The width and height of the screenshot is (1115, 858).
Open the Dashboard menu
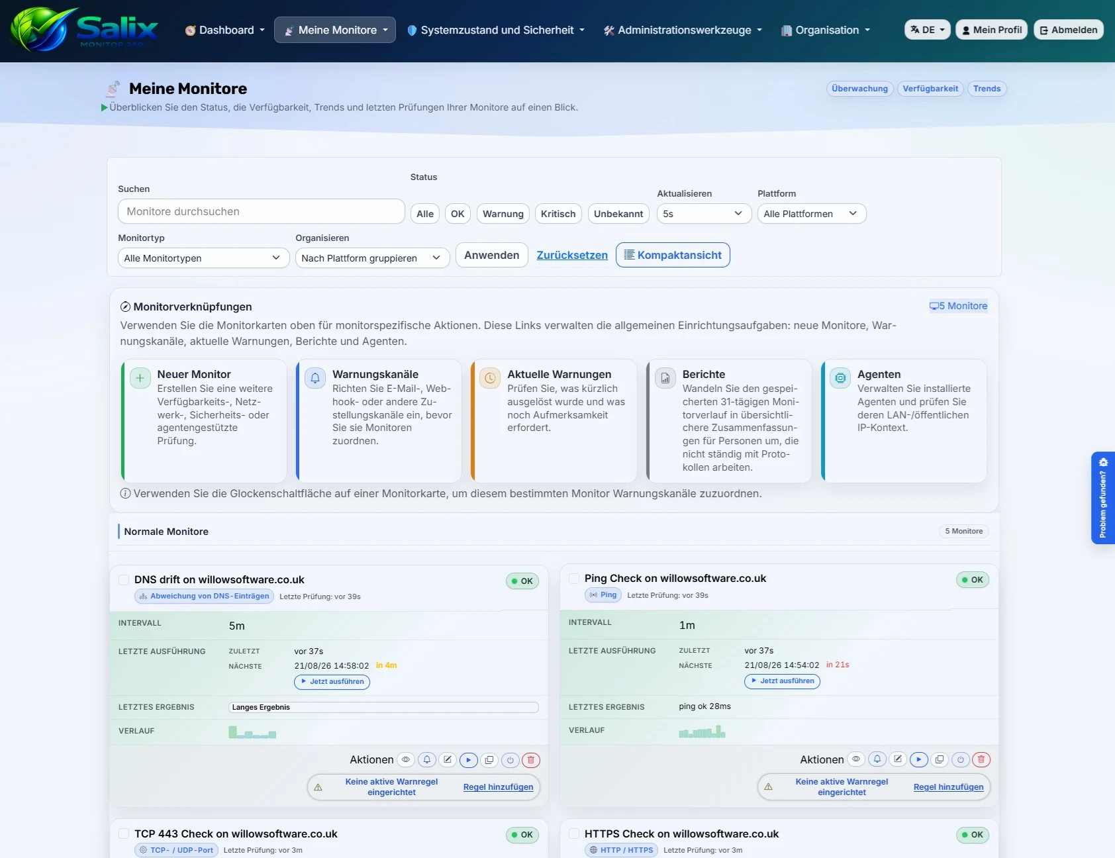click(x=224, y=30)
